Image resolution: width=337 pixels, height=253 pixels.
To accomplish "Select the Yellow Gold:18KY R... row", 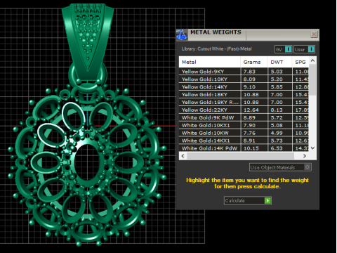I will point(244,103).
